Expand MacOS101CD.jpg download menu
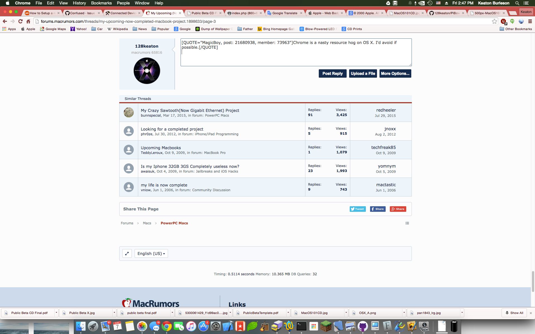This screenshot has width=535, height=334. coord(346,313)
